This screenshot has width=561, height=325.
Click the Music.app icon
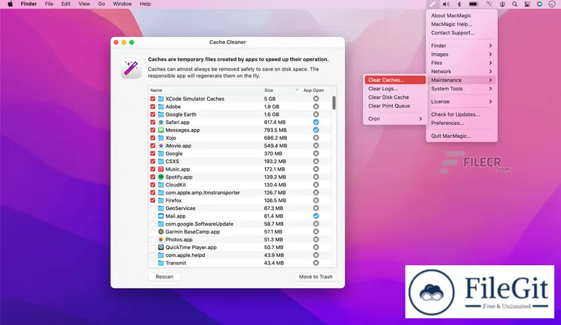coord(161,169)
